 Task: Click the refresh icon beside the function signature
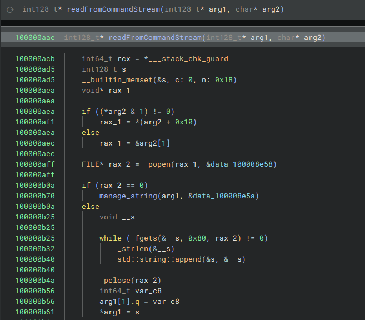pyautogui.click(x=10, y=9)
